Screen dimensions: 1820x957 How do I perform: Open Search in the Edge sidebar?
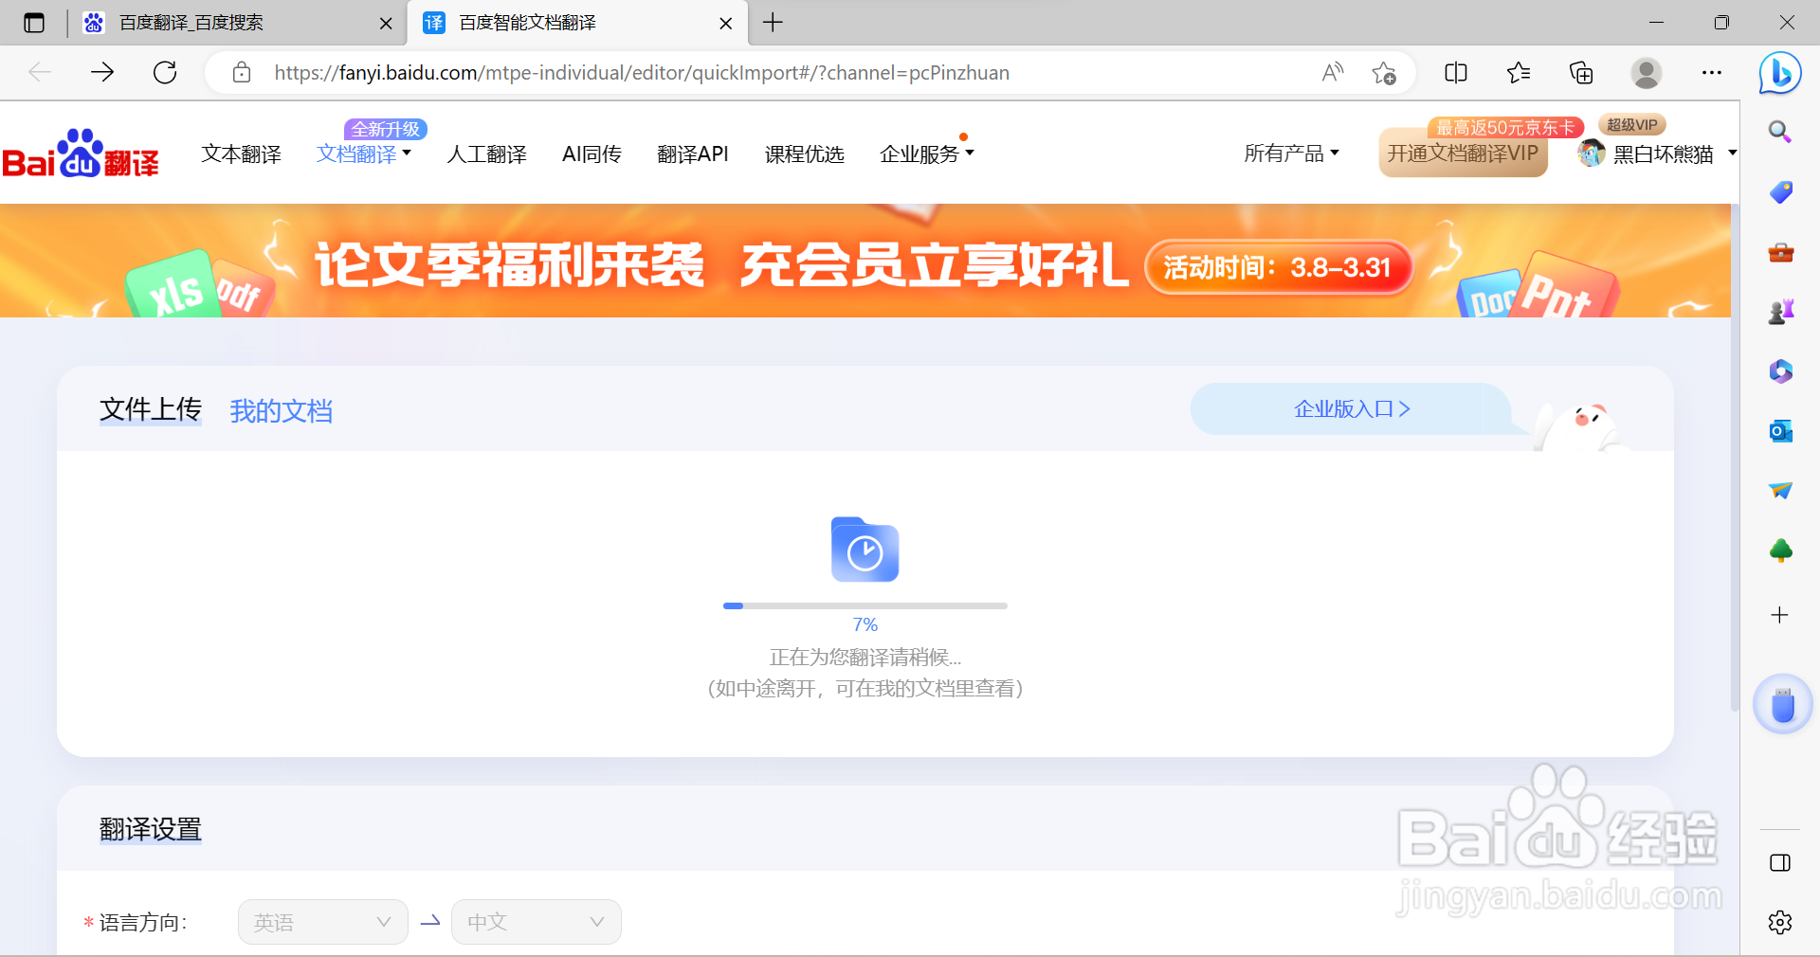tap(1779, 132)
